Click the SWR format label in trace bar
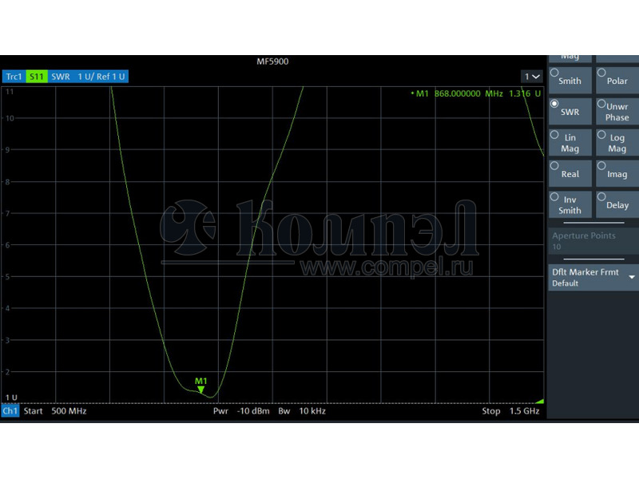Image resolution: width=639 pixels, height=479 pixels. point(61,77)
